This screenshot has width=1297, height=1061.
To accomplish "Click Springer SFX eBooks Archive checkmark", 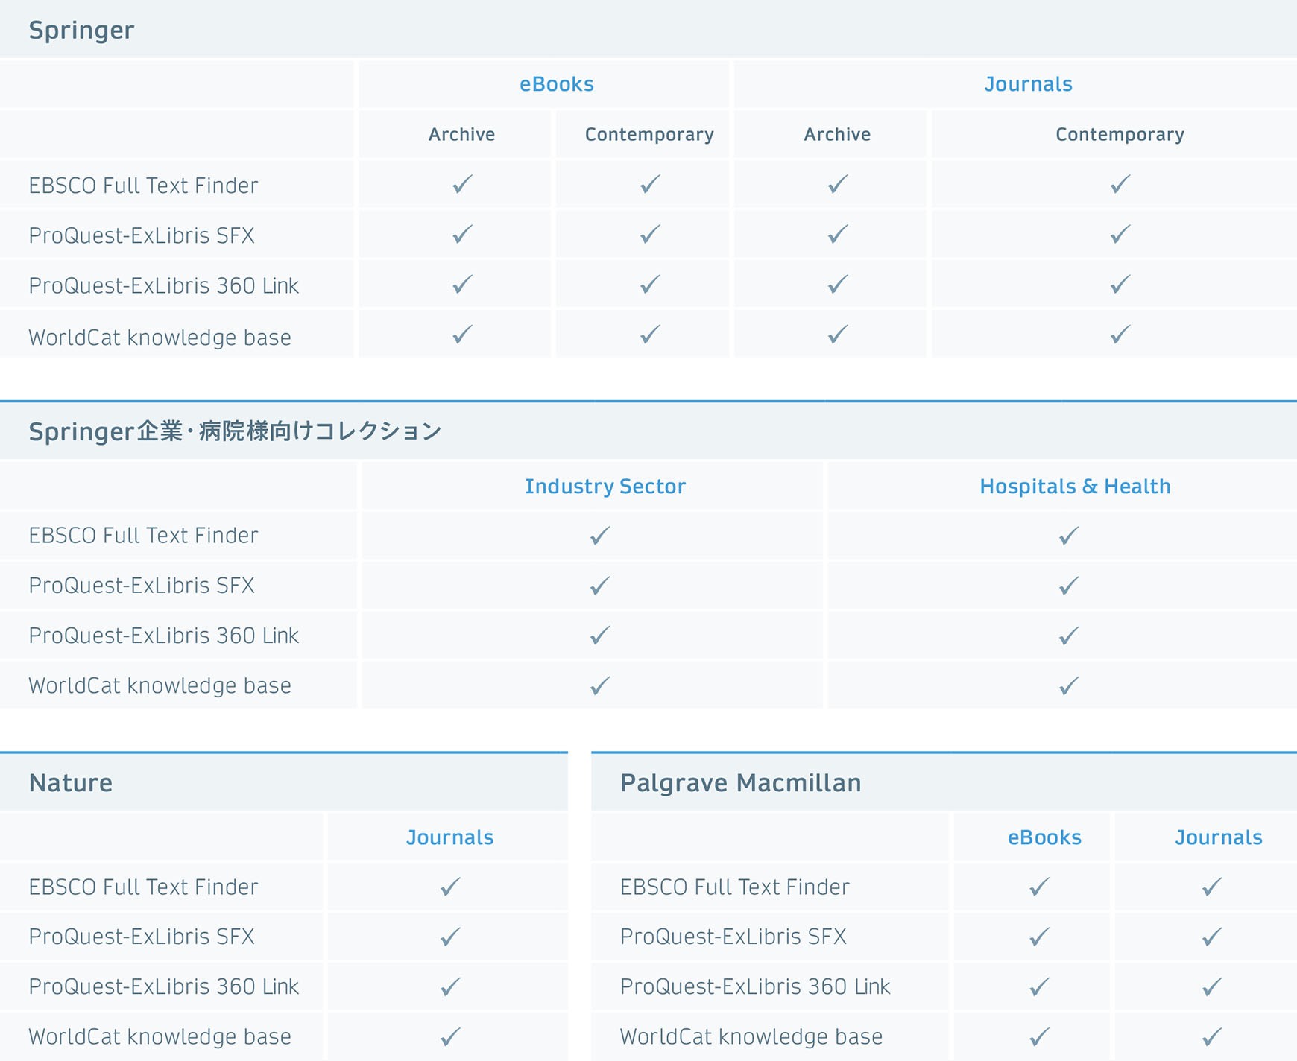I will [x=463, y=235].
